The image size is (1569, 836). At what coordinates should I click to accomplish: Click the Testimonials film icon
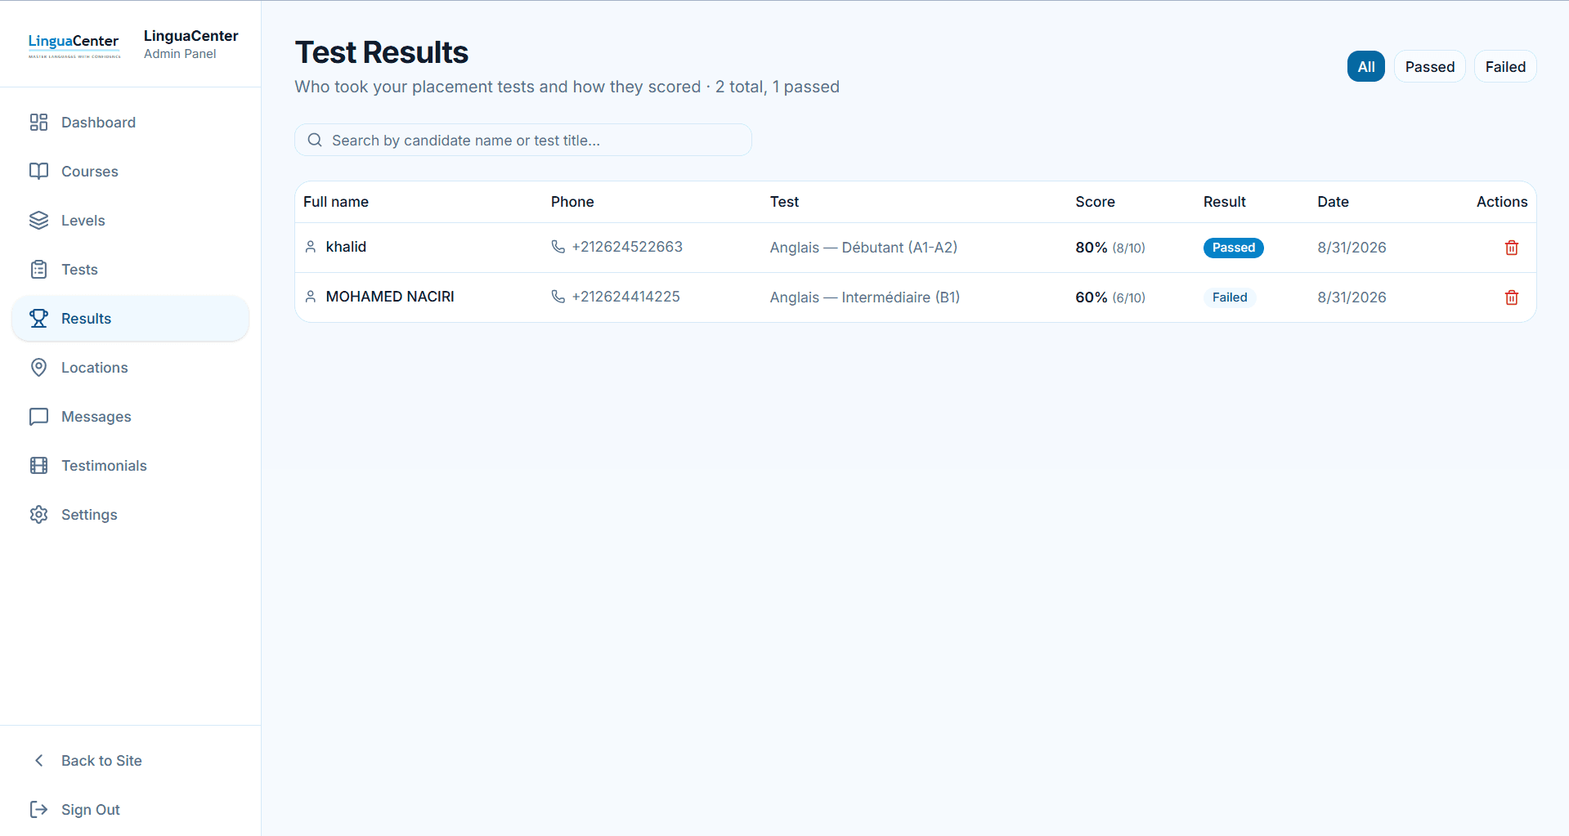coord(38,466)
